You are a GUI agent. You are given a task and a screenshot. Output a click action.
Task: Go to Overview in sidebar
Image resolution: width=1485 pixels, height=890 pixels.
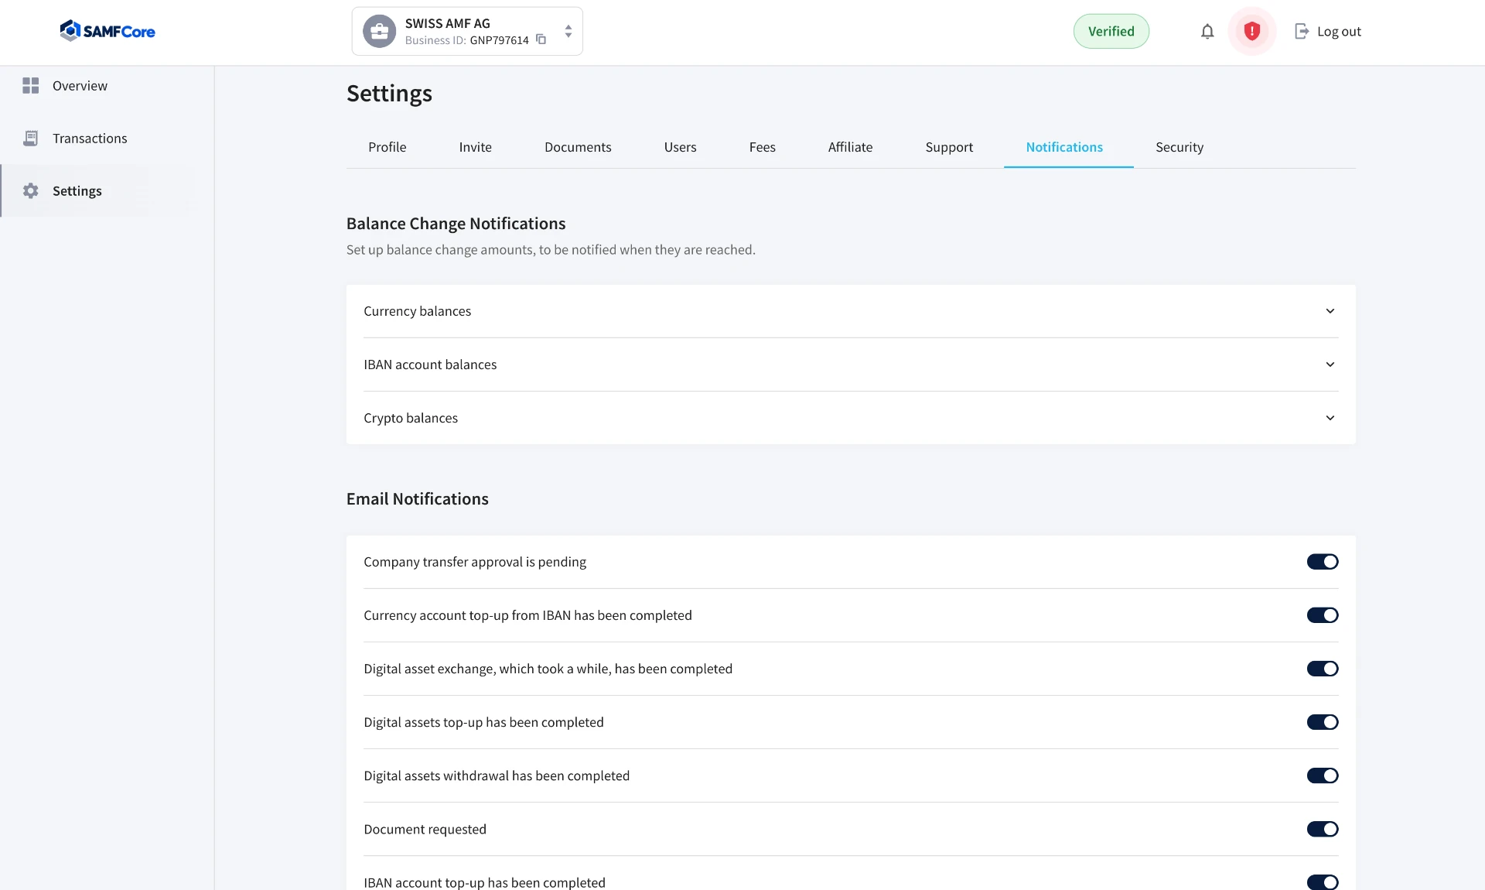pyautogui.click(x=80, y=86)
